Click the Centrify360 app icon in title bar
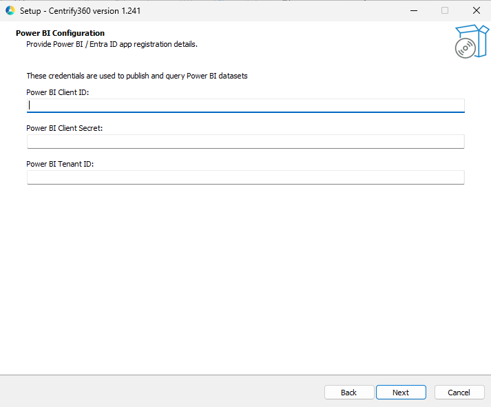The image size is (491, 407). point(10,10)
